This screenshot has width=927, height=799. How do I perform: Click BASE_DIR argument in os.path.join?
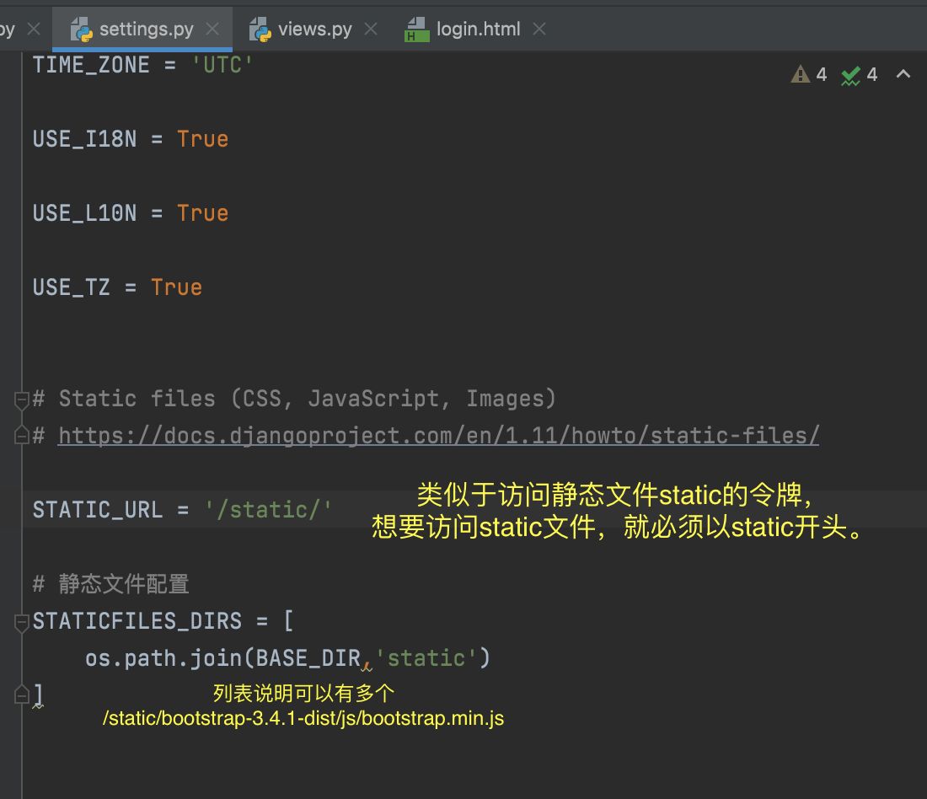[x=308, y=658]
